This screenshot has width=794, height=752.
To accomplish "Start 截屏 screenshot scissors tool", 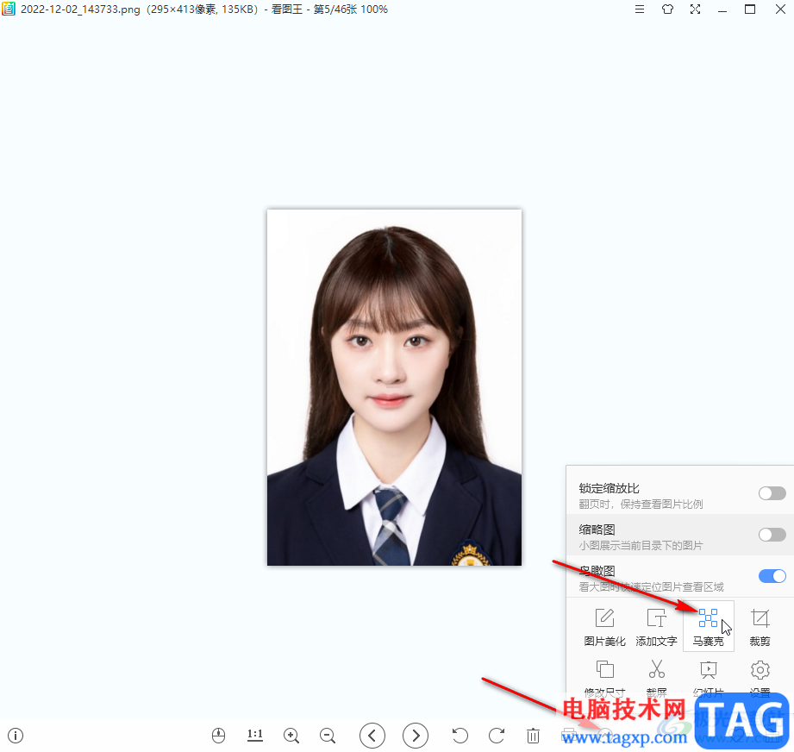I will [x=656, y=678].
